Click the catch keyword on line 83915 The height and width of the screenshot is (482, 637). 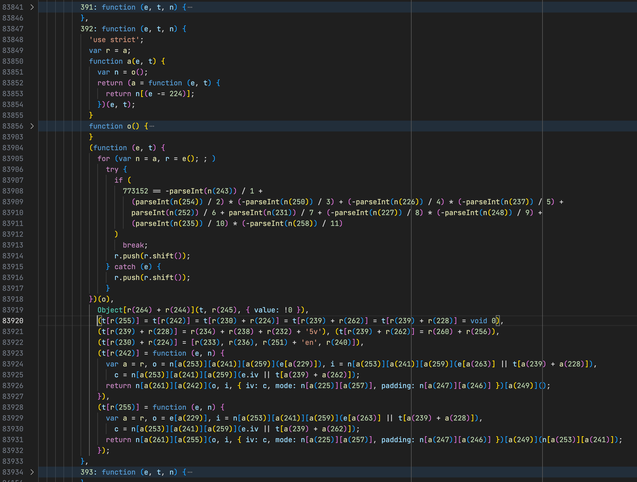pos(125,267)
